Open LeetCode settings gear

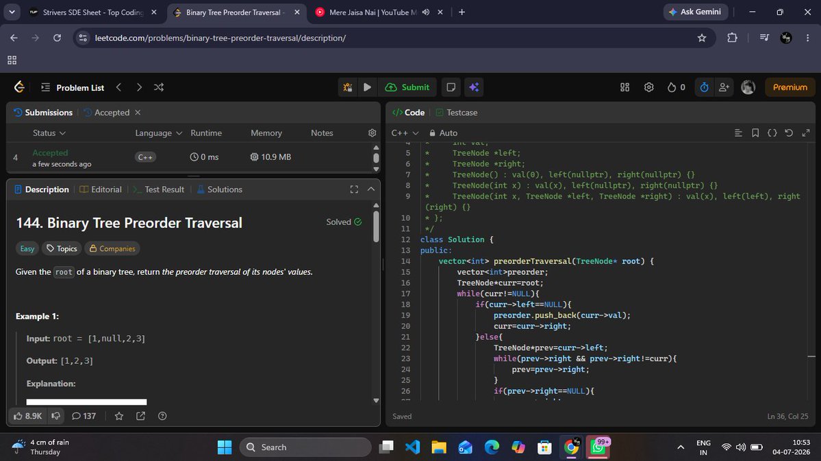coord(648,88)
